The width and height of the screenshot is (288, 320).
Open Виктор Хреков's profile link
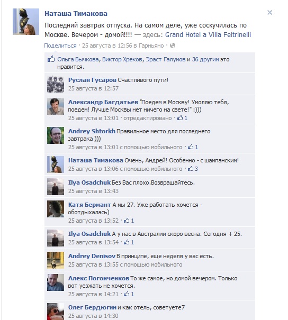[122, 59]
